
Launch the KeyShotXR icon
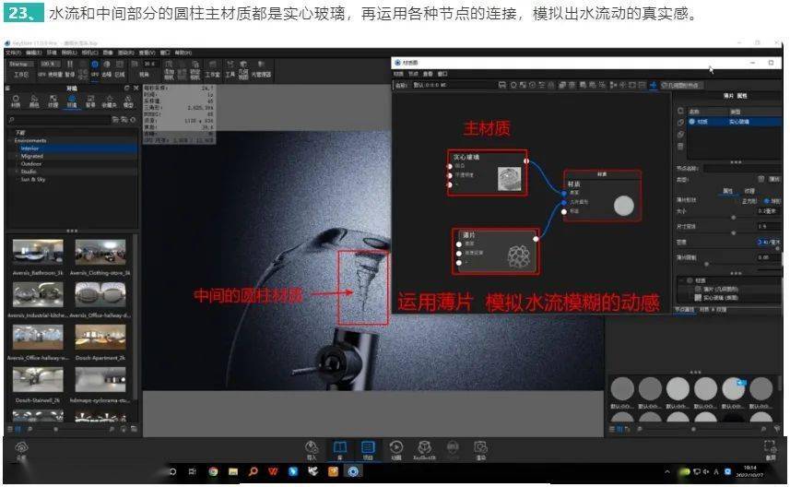tap(424, 450)
